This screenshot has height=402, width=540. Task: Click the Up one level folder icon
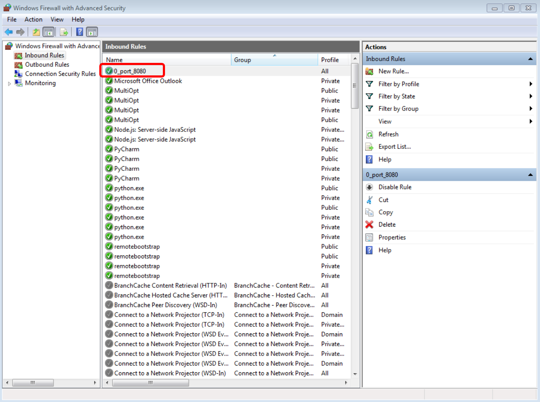[36, 32]
